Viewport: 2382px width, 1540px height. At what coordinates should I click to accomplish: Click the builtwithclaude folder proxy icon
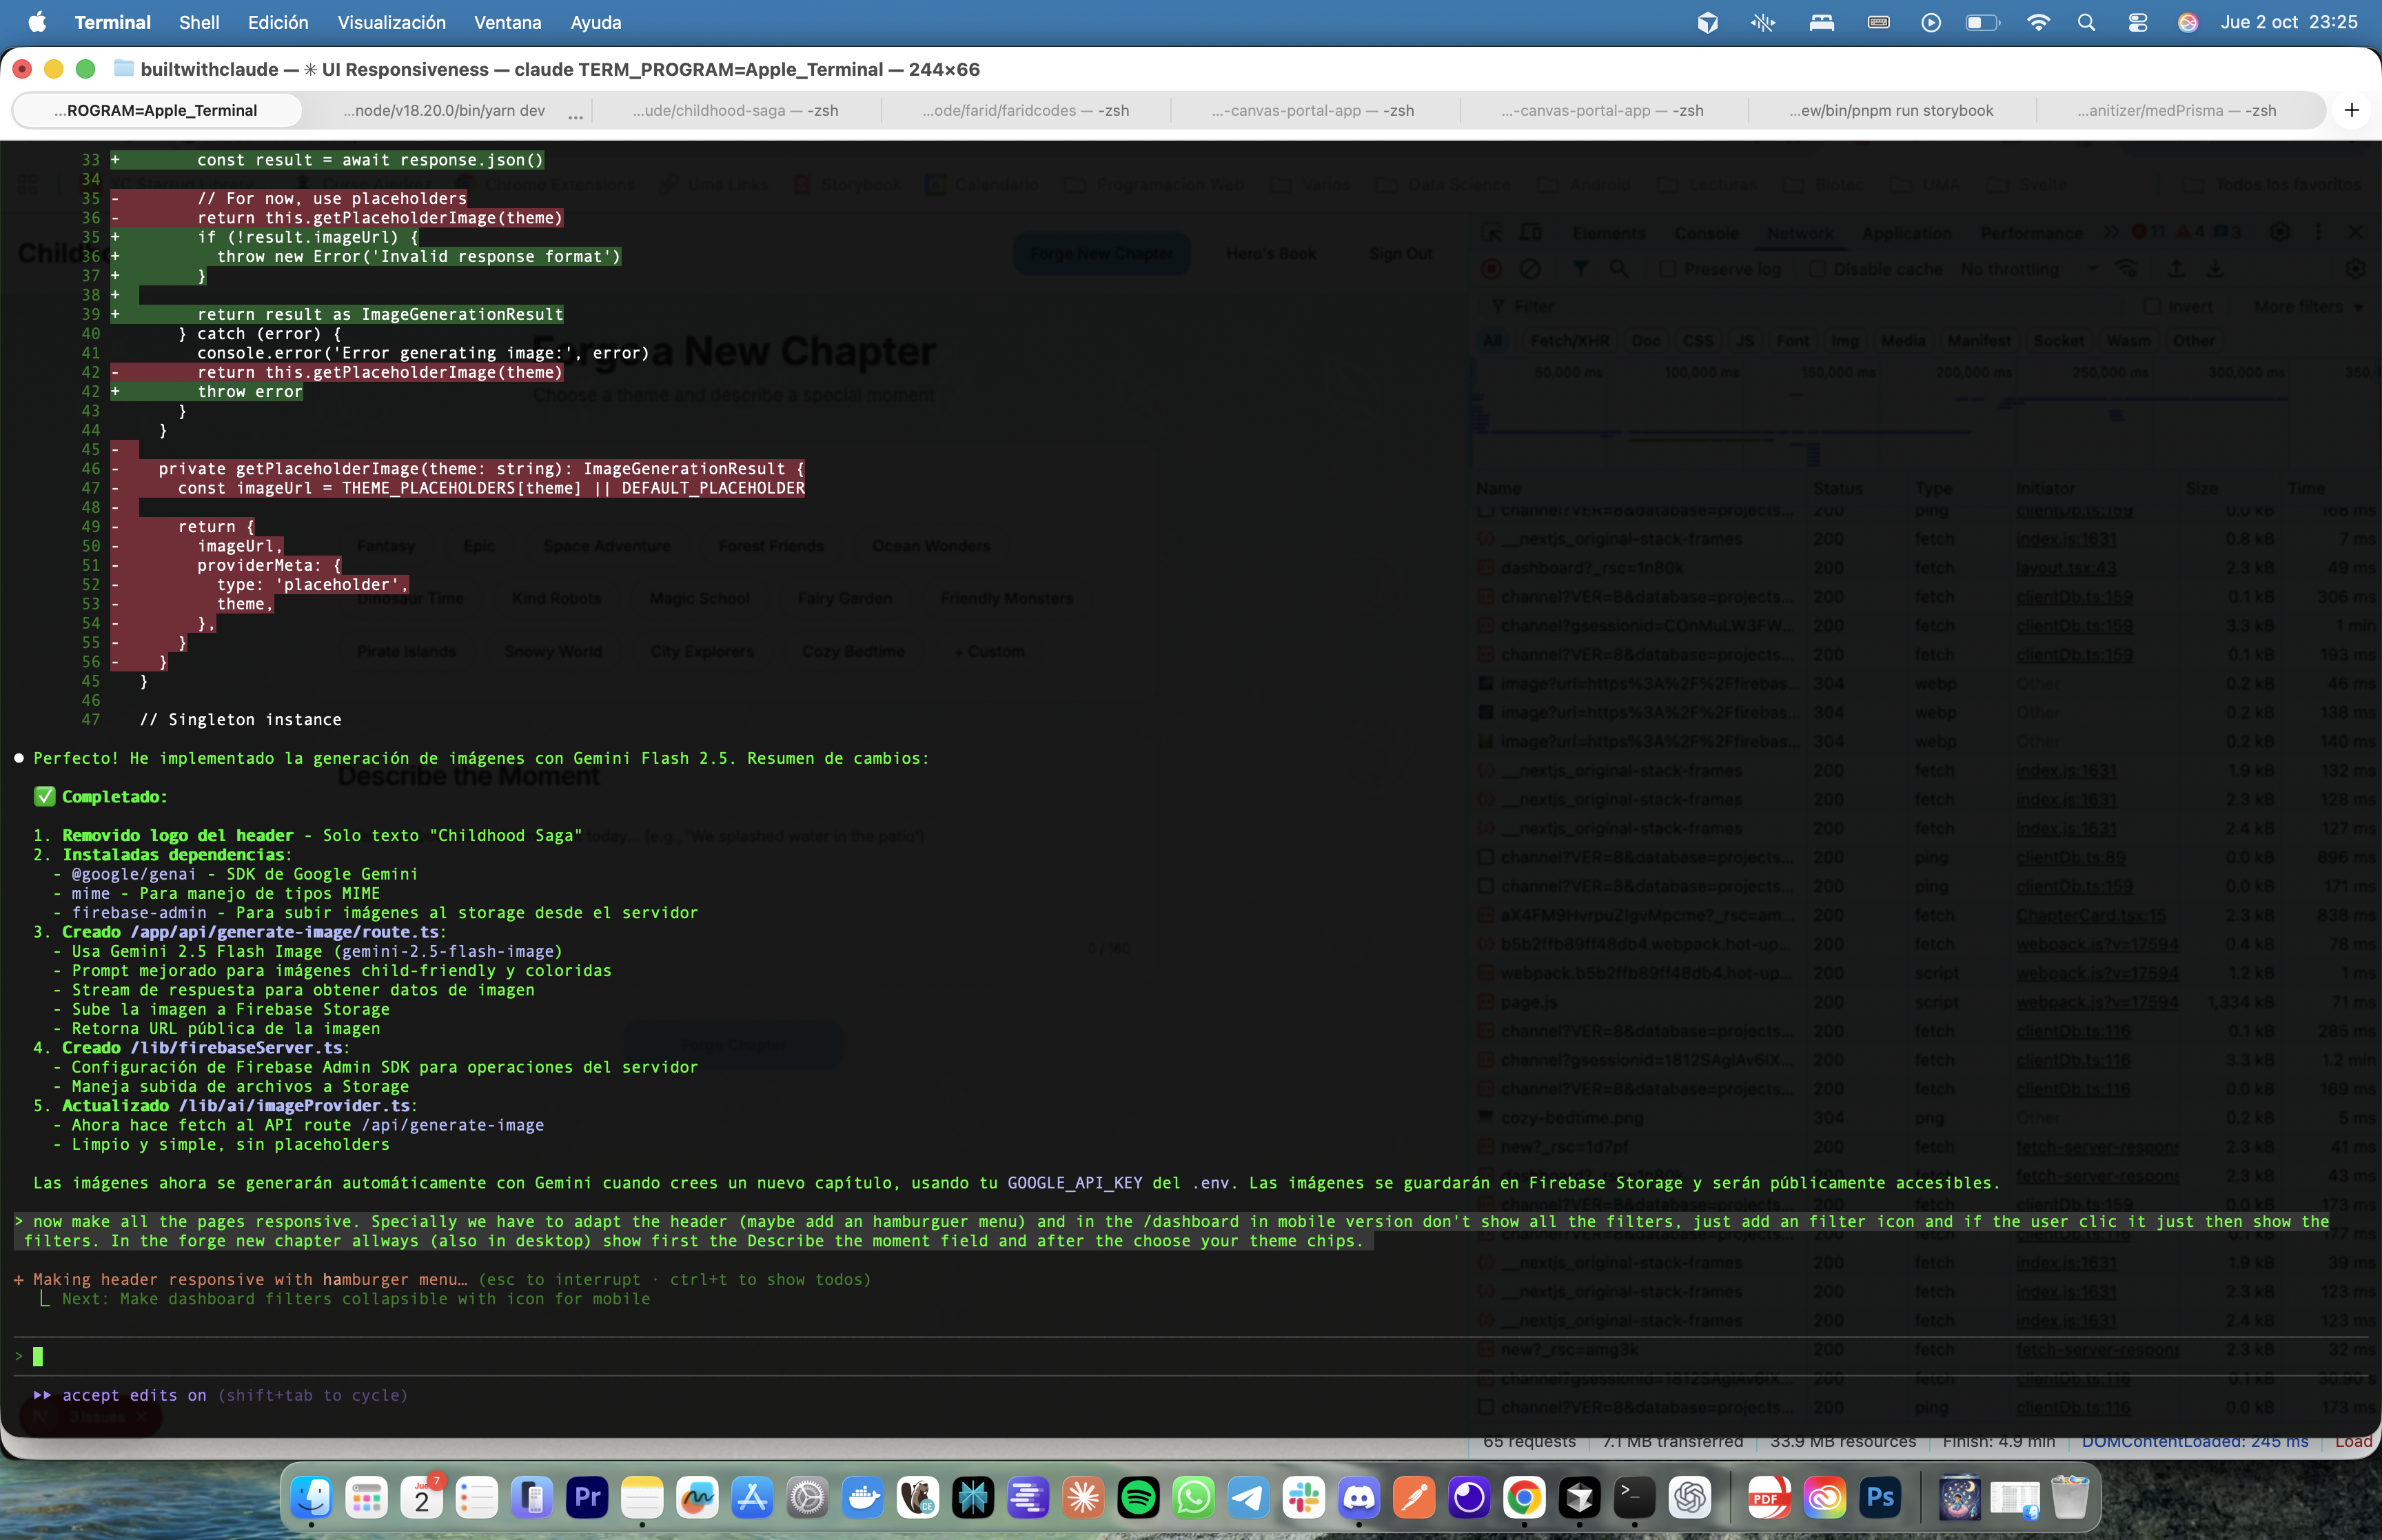coord(124,69)
